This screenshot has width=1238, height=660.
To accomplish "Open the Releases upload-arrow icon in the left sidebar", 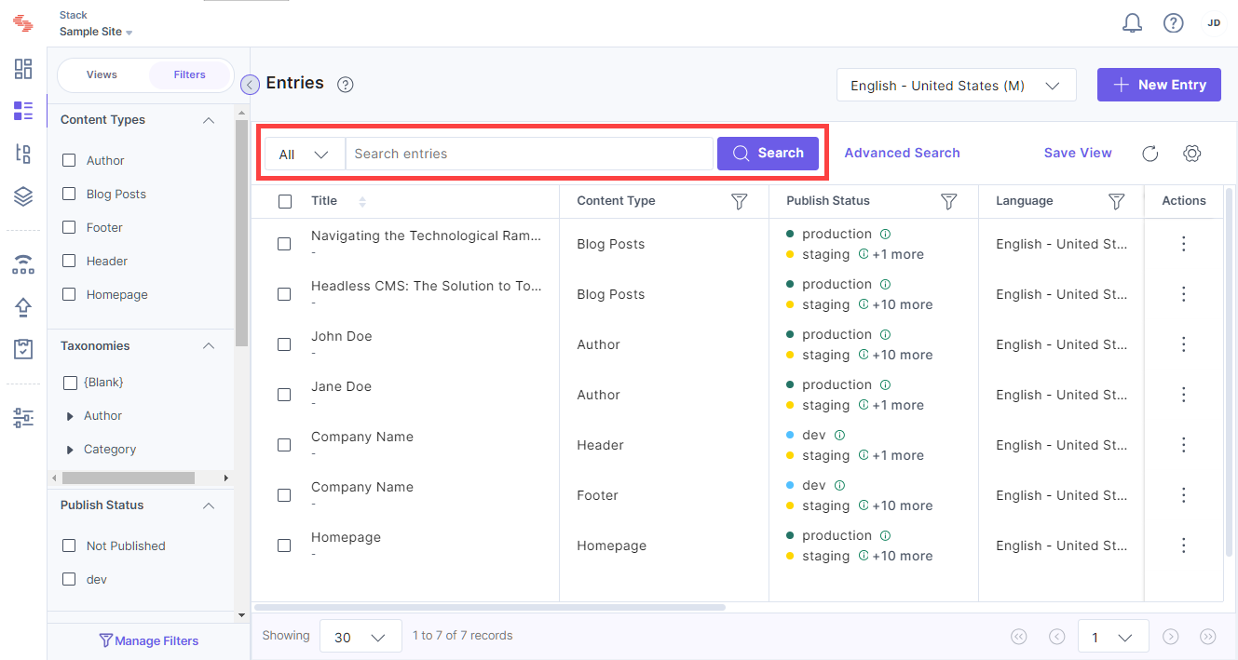I will [x=23, y=307].
